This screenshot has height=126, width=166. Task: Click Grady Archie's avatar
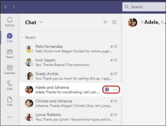click(x=29, y=76)
